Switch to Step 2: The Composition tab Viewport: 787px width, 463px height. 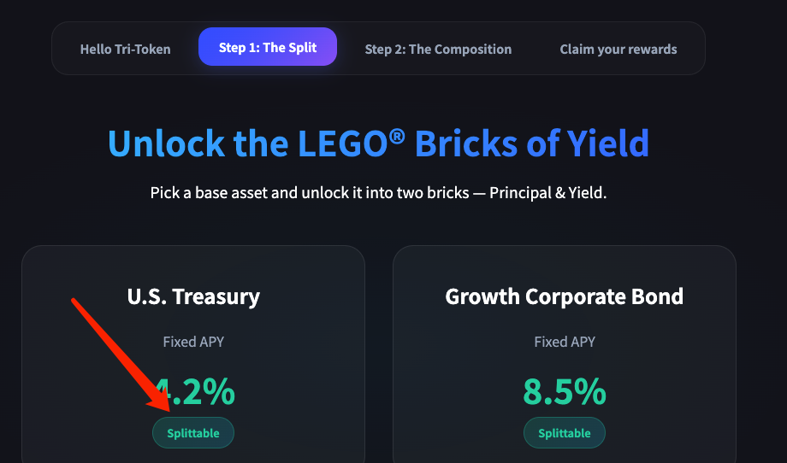click(x=438, y=49)
